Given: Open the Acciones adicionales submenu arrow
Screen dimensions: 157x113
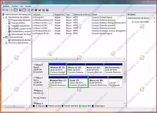Looking at the screenshot, I should pyautogui.click(x=155, y=22).
